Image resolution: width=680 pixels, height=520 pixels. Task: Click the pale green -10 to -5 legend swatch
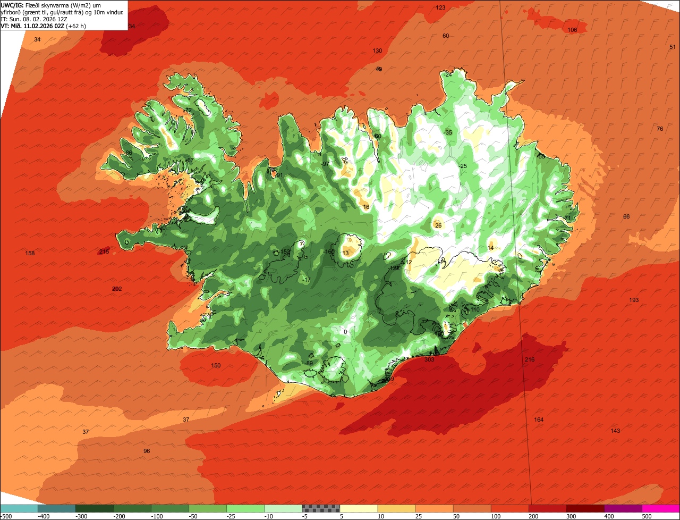click(x=283, y=508)
